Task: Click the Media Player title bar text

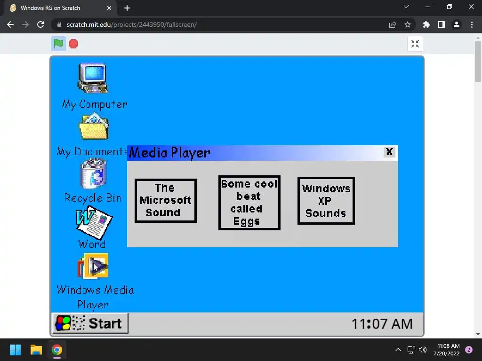Action: click(169, 153)
